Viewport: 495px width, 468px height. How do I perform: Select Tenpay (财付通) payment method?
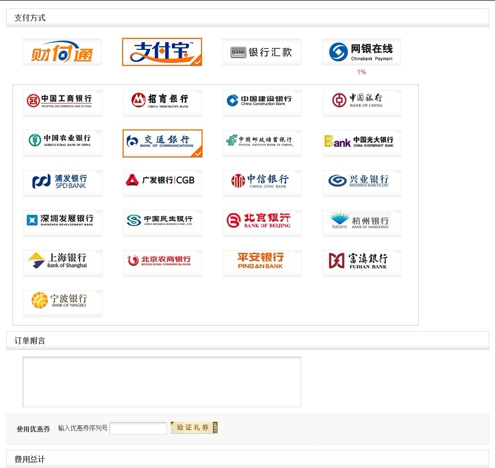pyautogui.click(x=62, y=52)
